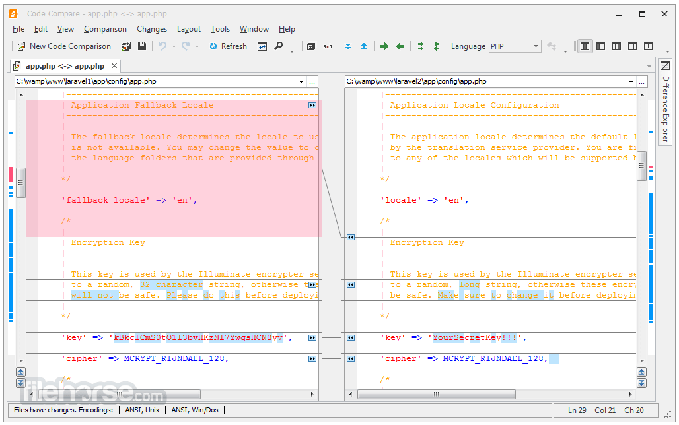
Task: Expand the left file path dropdown
Action: coord(301,81)
